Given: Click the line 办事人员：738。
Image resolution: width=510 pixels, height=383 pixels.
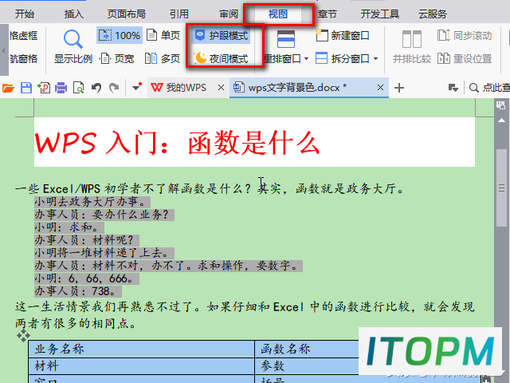Looking at the screenshot, I should (78, 290).
